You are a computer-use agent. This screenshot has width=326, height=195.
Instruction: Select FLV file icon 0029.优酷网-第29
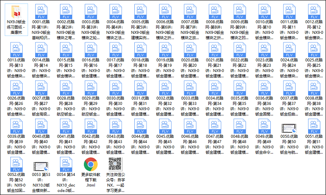91,88
